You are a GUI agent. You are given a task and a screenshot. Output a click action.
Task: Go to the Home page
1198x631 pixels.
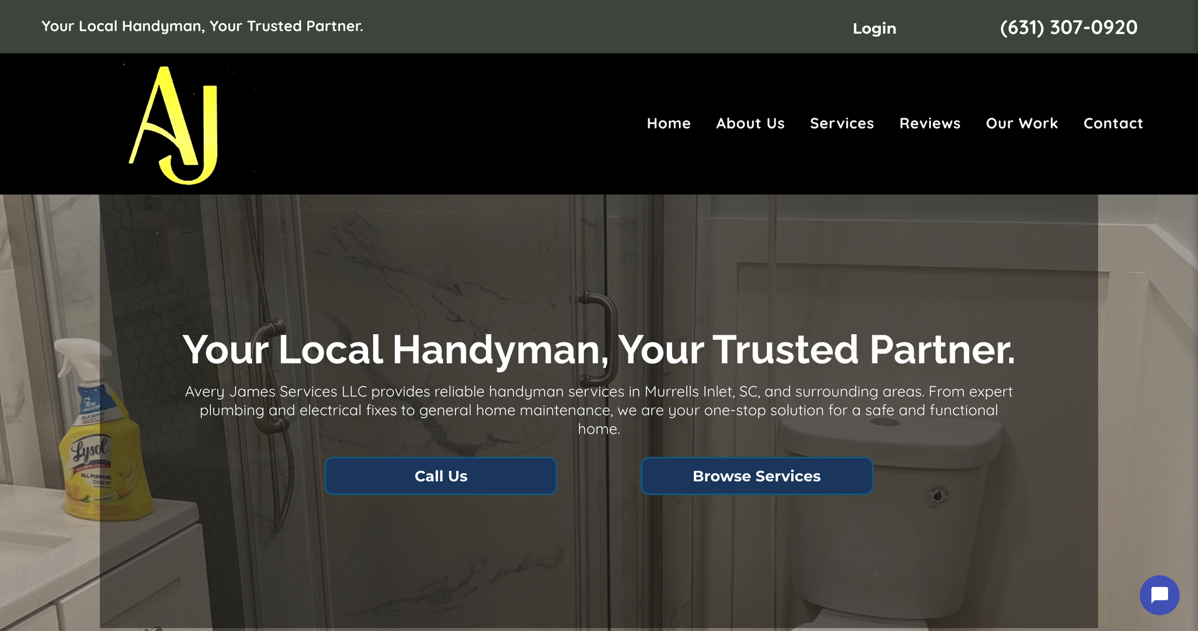[668, 123]
